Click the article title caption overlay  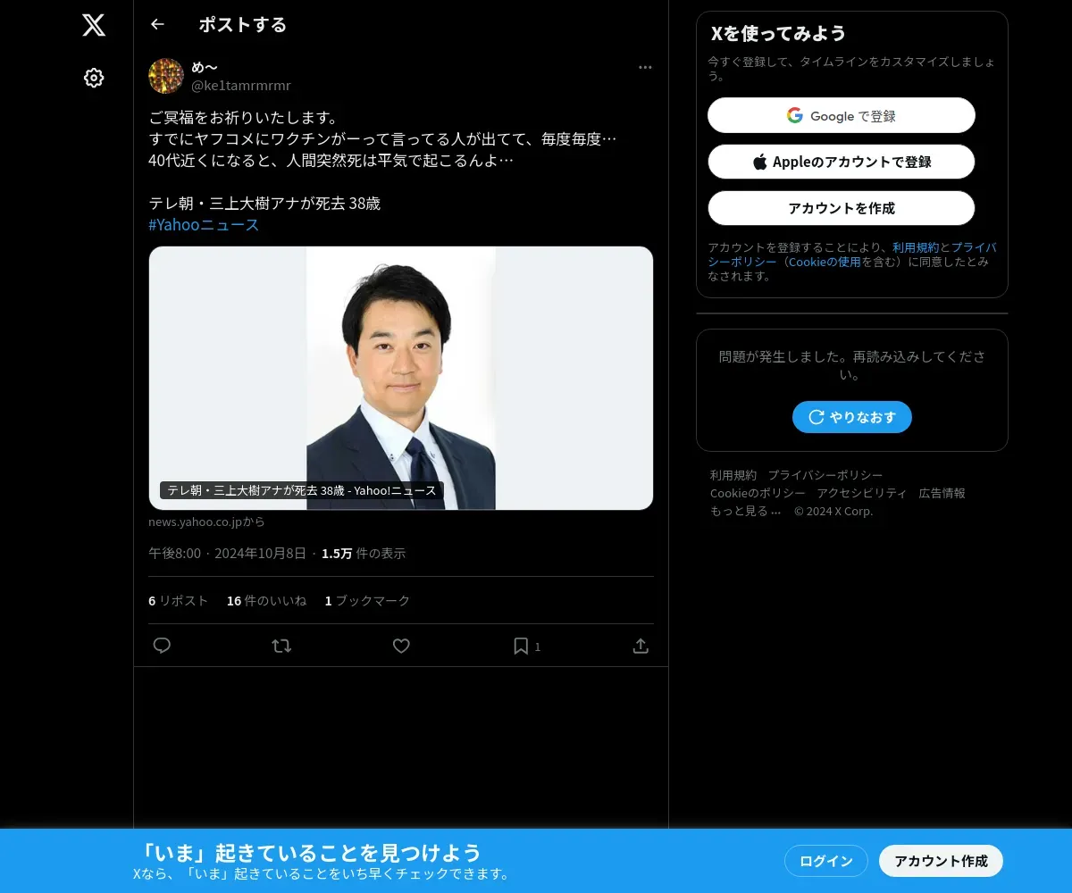coord(302,490)
